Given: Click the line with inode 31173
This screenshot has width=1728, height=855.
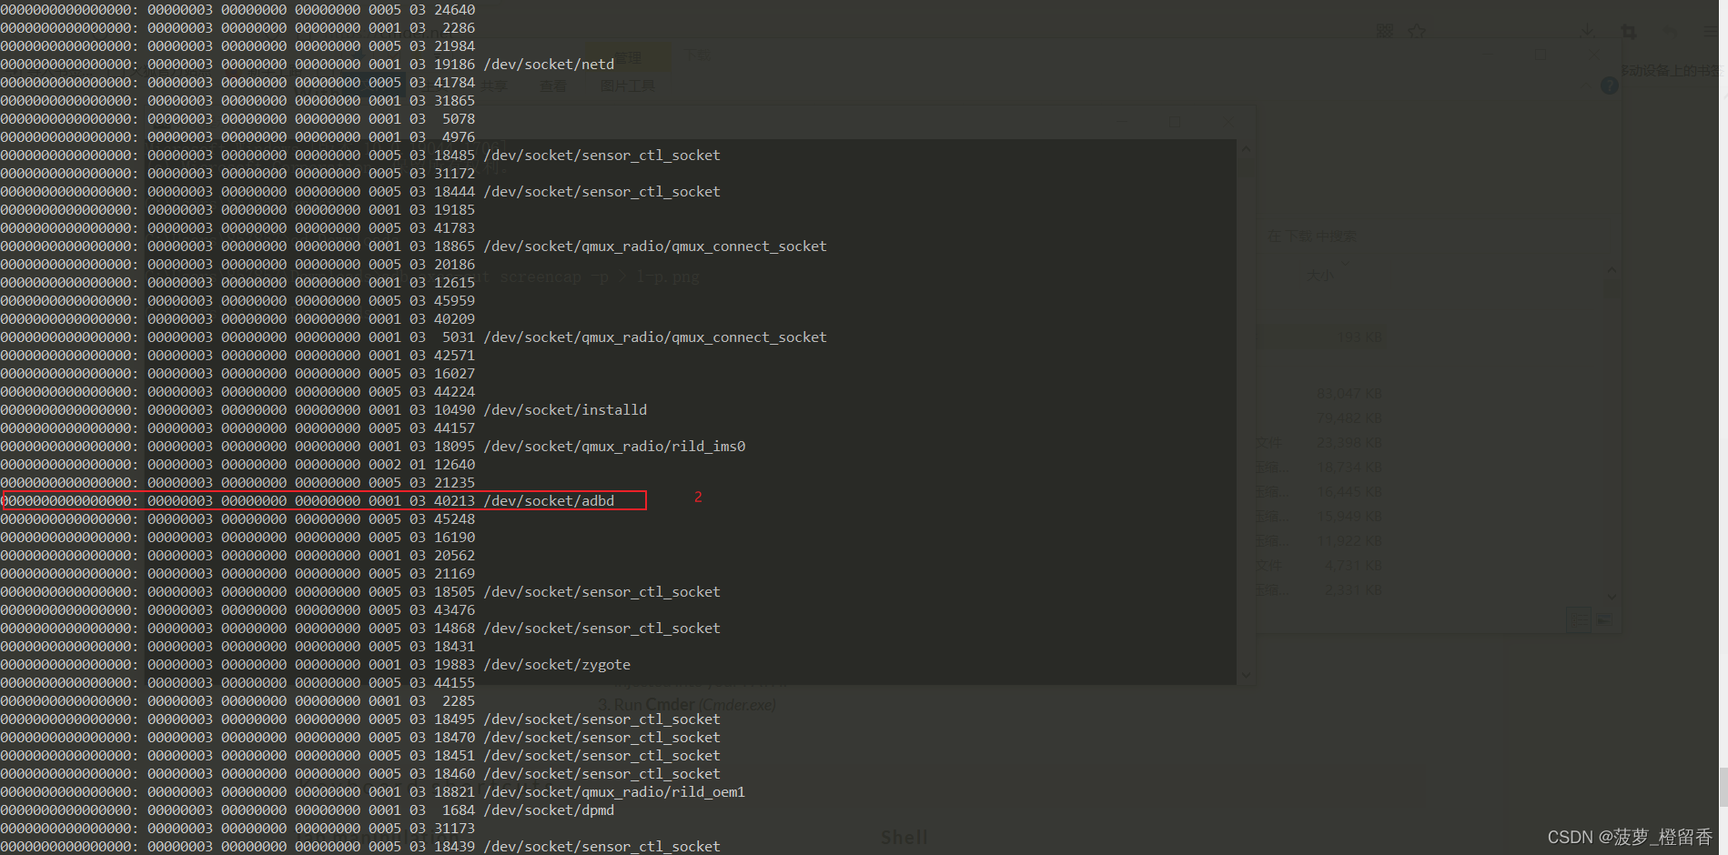Looking at the screenshot, I should click(237, 829).
